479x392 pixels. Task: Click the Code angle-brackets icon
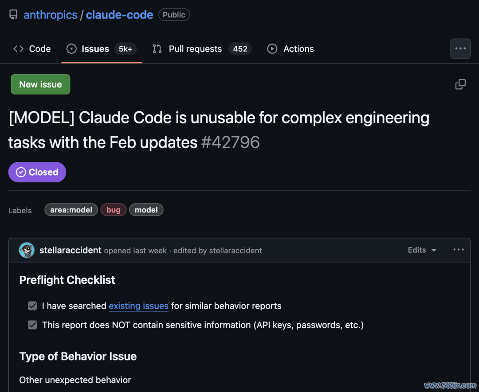pyautogui.click(x=18, y=49)
